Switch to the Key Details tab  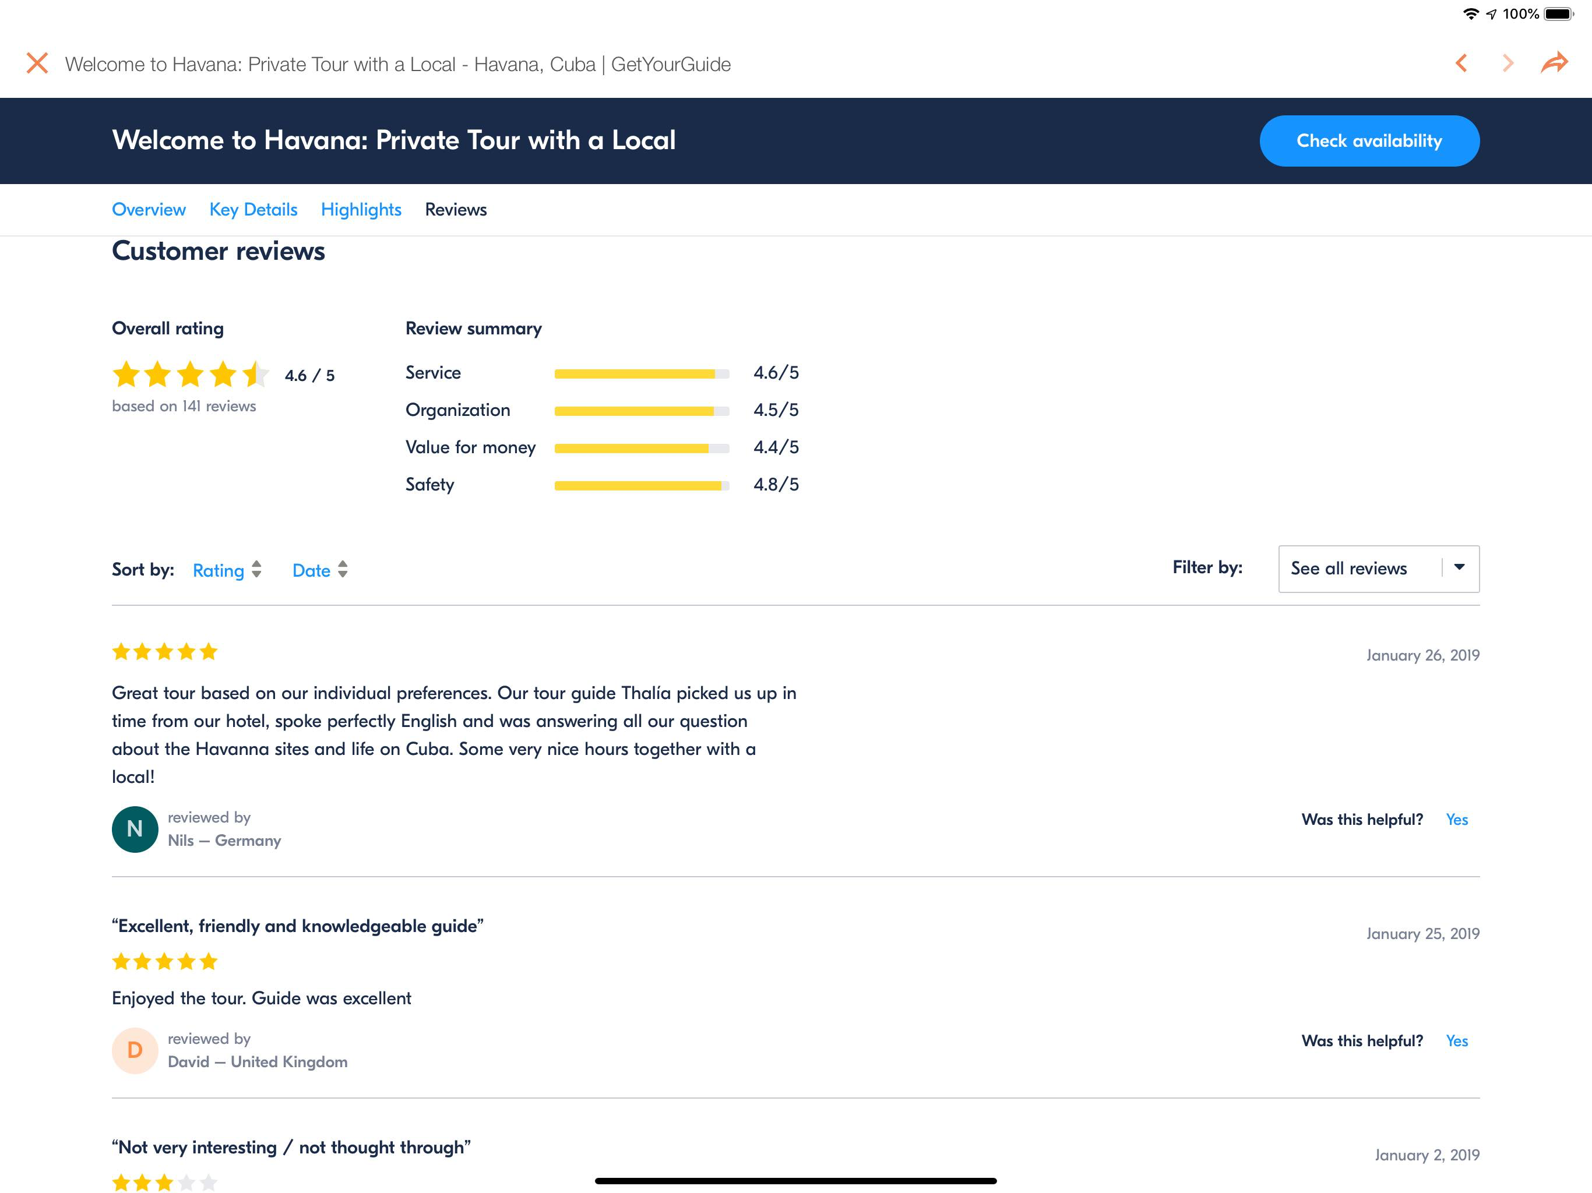point(253,209)
